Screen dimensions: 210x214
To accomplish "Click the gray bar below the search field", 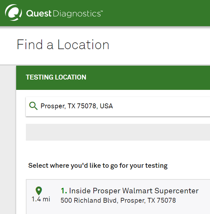I will pyautogui.click(x=118, y=132).
